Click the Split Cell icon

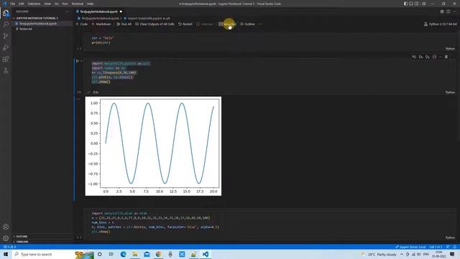(x=434, y=57)
